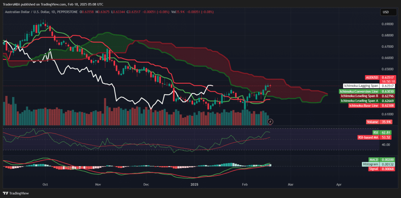Image resolution: width=401 pixels, height=198 pixels.
Task: Open the USD currency selector
Action: [385, 12]
